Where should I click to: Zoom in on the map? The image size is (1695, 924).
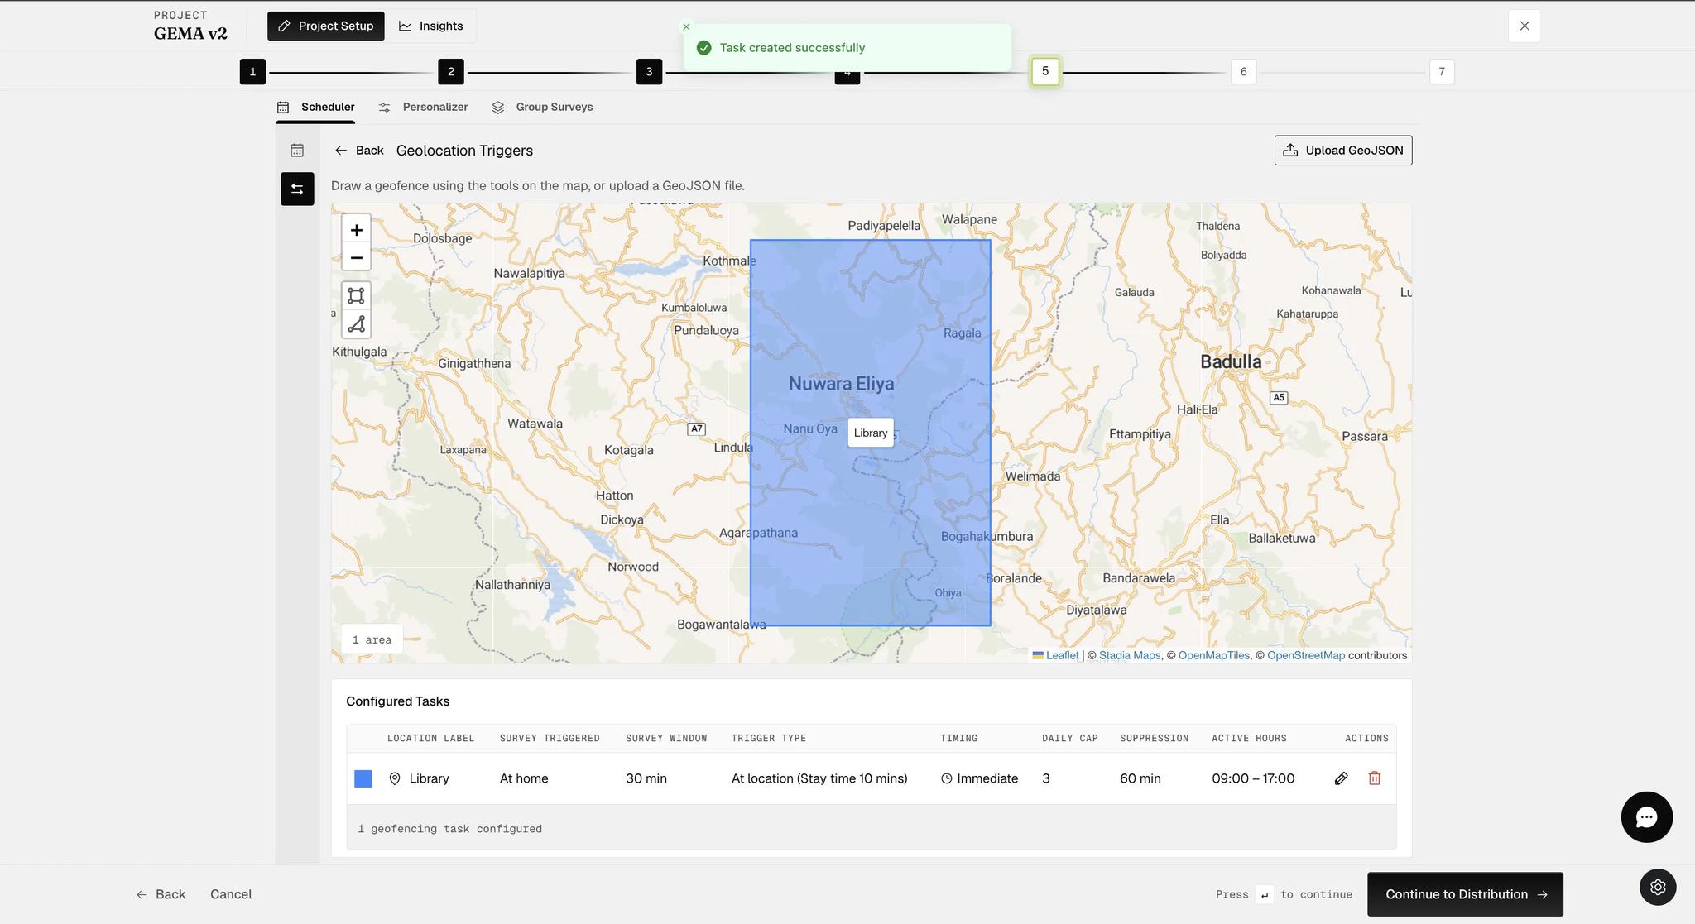pos(356,230)
